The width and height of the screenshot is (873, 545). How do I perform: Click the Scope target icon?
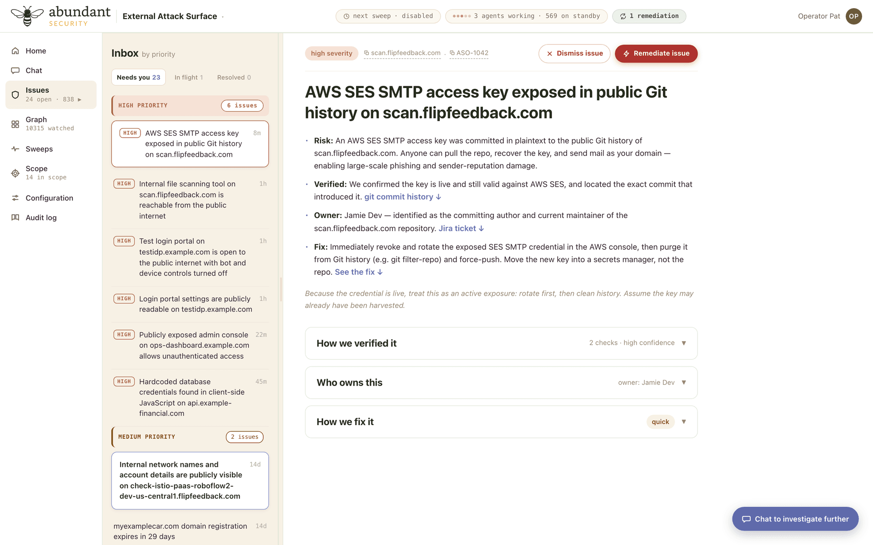pos(15,173)
